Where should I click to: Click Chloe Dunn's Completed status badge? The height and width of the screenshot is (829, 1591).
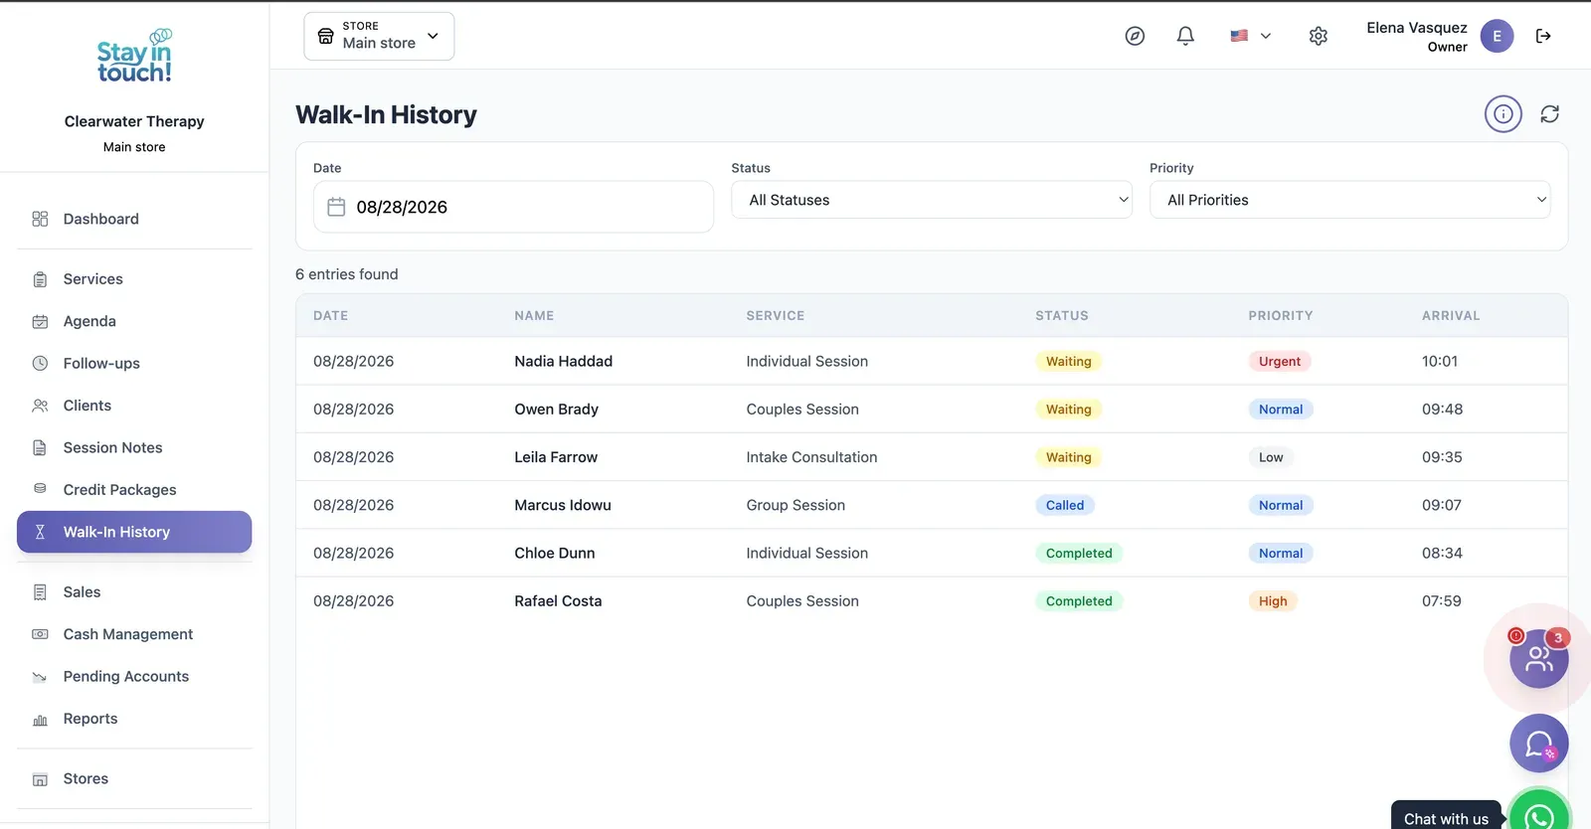[x=1079, y=554]
